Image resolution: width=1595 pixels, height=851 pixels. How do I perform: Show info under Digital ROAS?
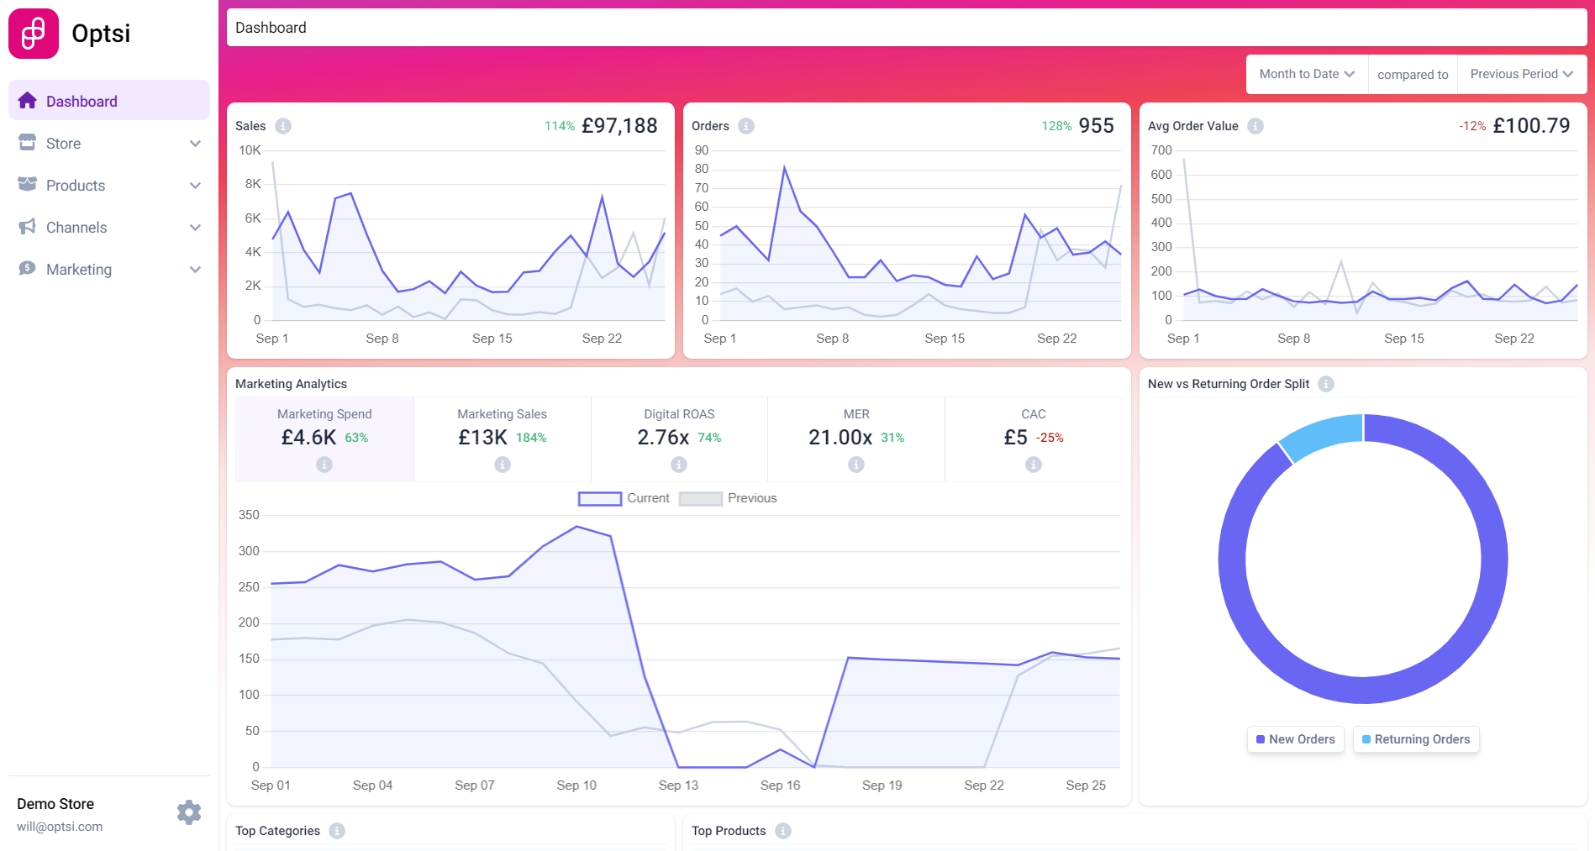click(x=679, y=465)
